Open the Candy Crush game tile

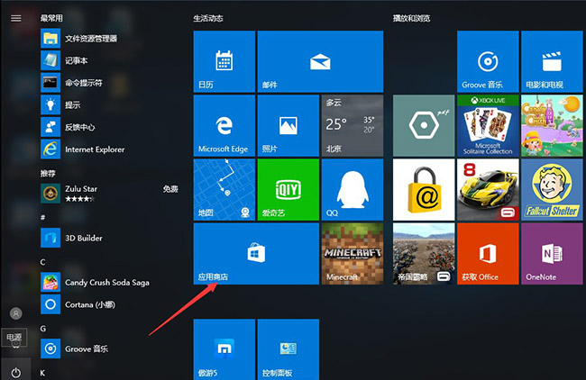point(552,125)
